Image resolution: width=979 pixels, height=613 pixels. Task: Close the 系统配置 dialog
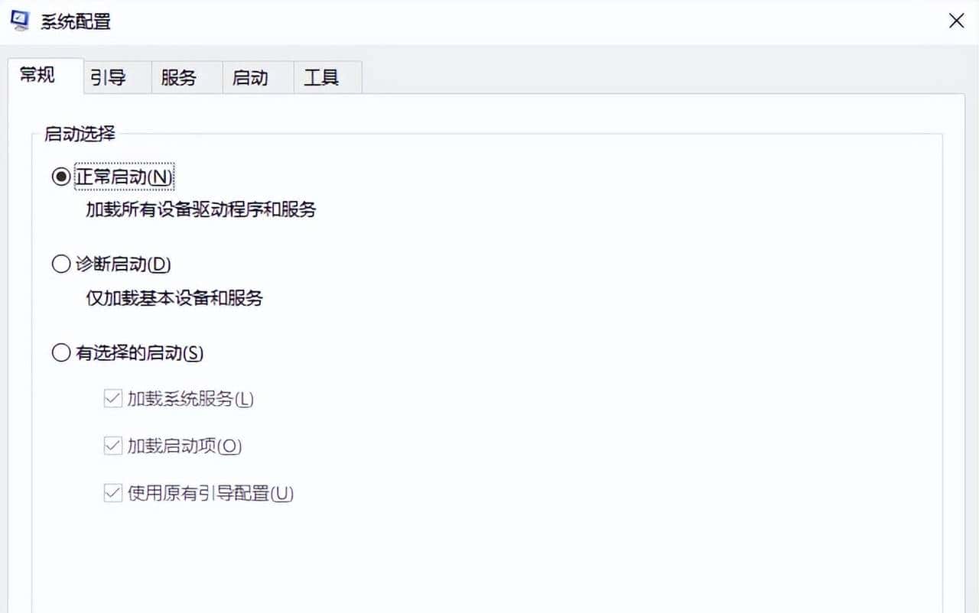956,21
